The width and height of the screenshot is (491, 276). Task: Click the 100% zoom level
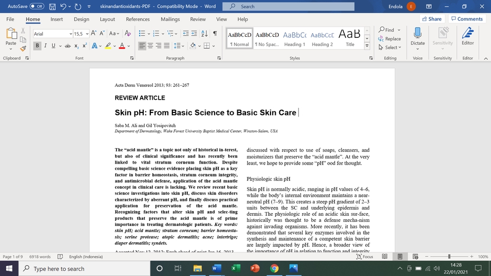[x=483, y=256]
